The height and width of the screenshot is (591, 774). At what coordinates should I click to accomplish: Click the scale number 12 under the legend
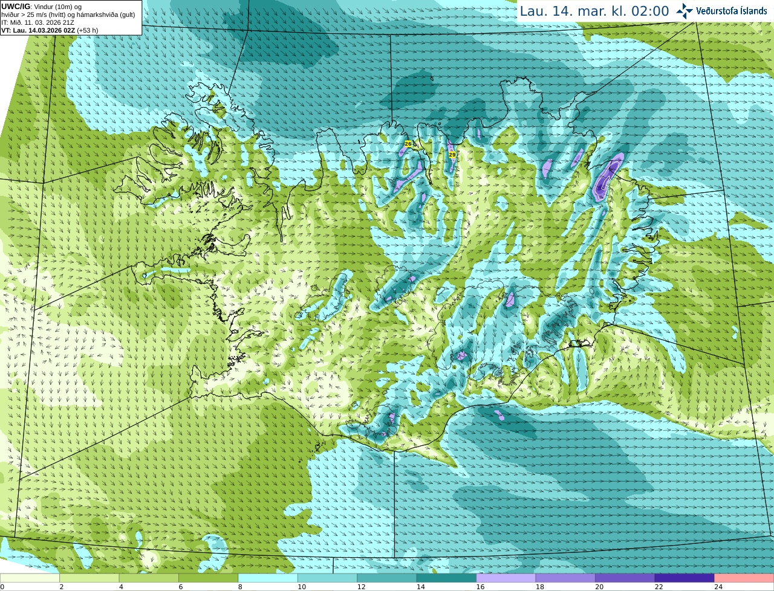pos(361,587)
